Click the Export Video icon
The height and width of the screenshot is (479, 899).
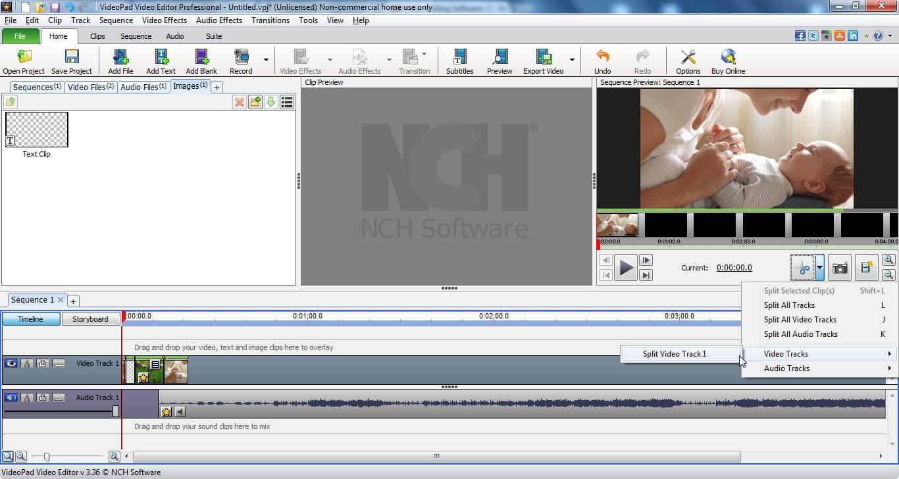click(x=543, y=62)
